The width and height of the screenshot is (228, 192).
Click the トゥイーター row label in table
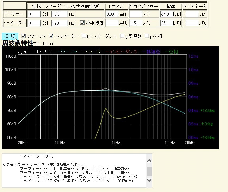tap(14, 23)
